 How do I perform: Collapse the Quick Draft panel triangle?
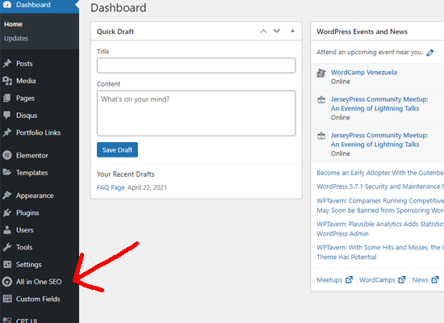(292, 31)
